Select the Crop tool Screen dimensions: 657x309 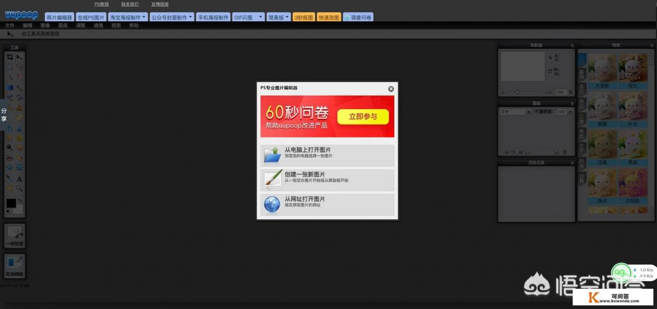[10, 58]
